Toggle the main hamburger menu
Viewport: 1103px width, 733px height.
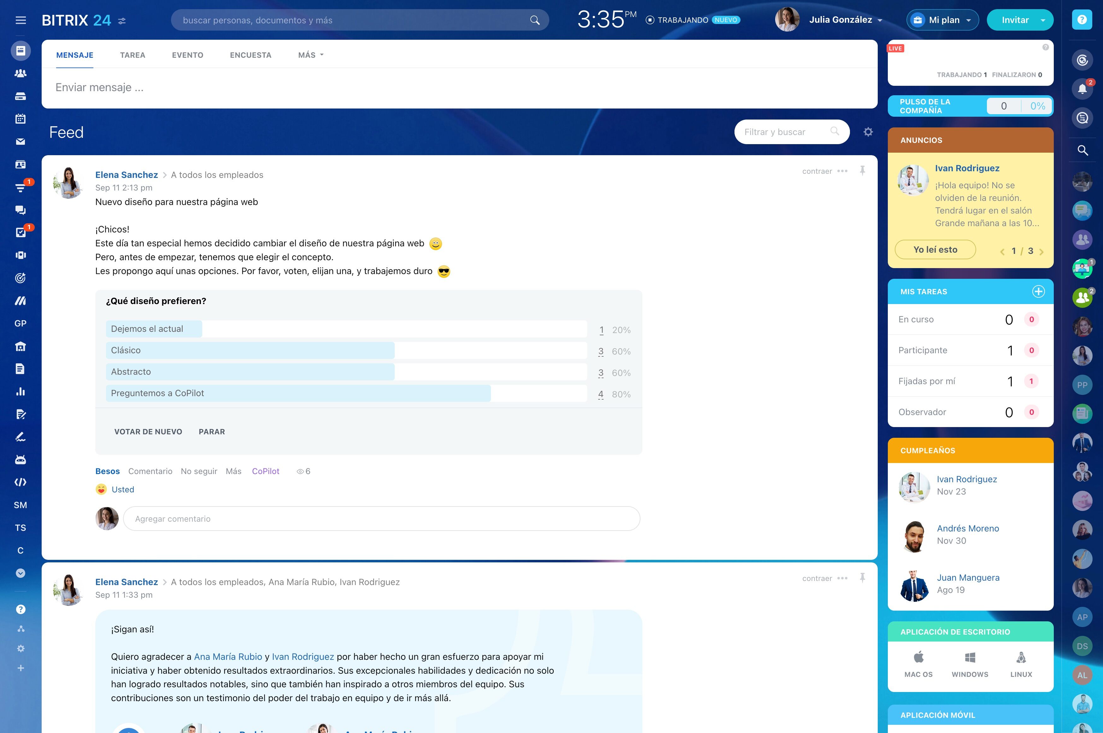(x=21, y=20)
